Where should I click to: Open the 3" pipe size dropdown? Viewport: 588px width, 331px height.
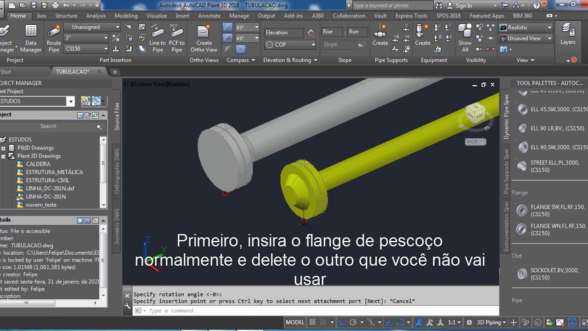(x=86, y=38)
